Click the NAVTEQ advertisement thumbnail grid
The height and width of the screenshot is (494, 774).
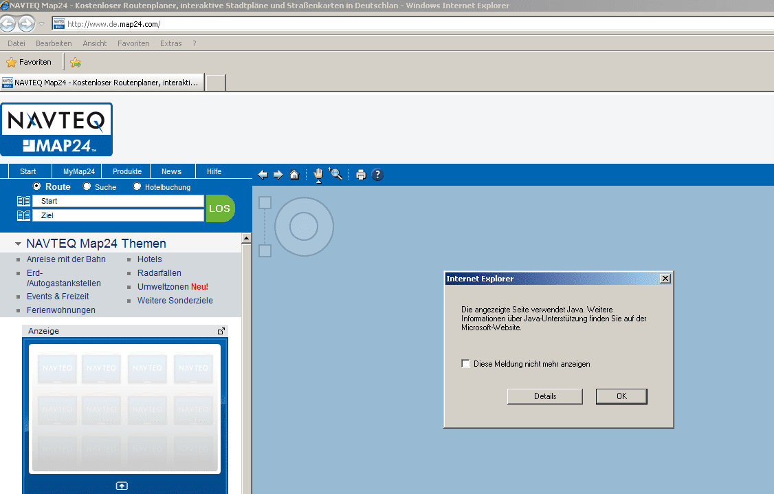(x=125, y=409)
